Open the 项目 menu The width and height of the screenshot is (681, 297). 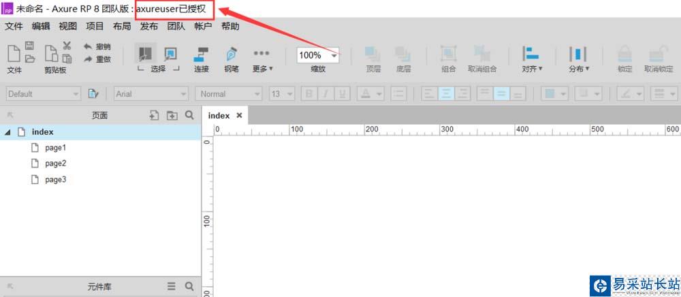(95, 27)
